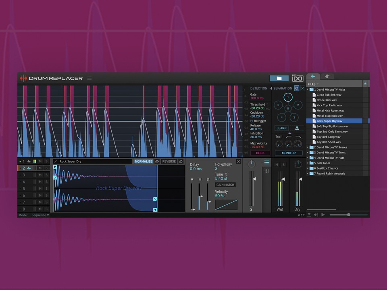Expand the 2 David MixbusTV Snares folder
This screenshot has height=290, width=387.
[308, 147]
